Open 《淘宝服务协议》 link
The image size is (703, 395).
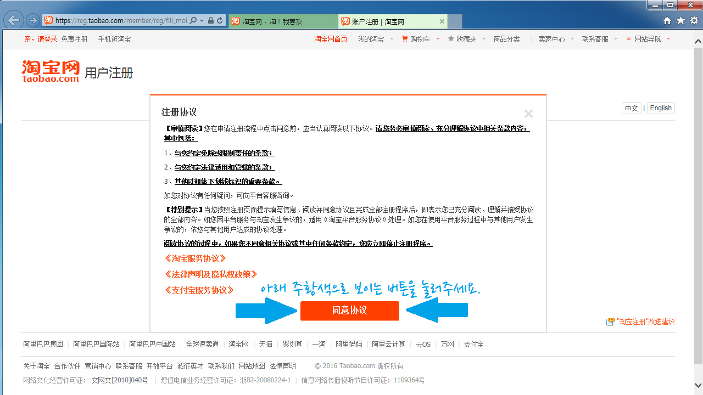[195, 258]
